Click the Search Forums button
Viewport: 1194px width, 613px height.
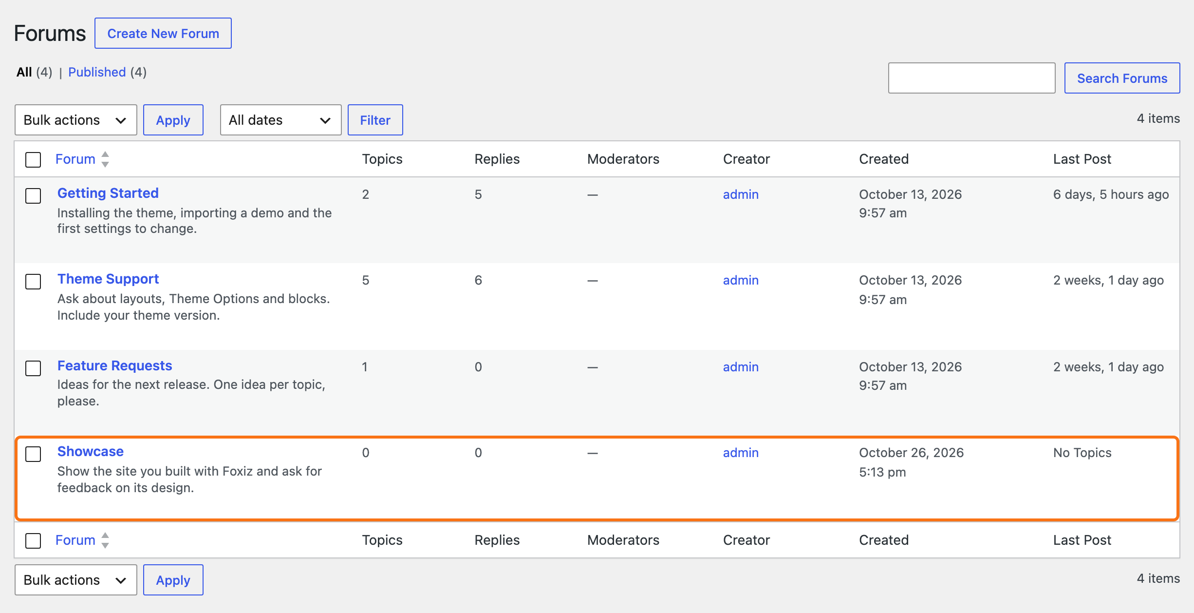coord(1122,78)
